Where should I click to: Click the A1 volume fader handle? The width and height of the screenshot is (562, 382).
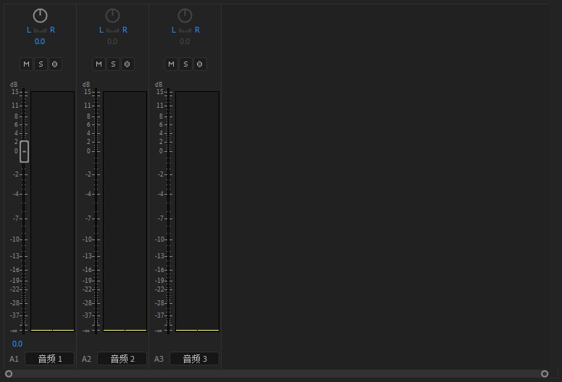click(24, 151)
